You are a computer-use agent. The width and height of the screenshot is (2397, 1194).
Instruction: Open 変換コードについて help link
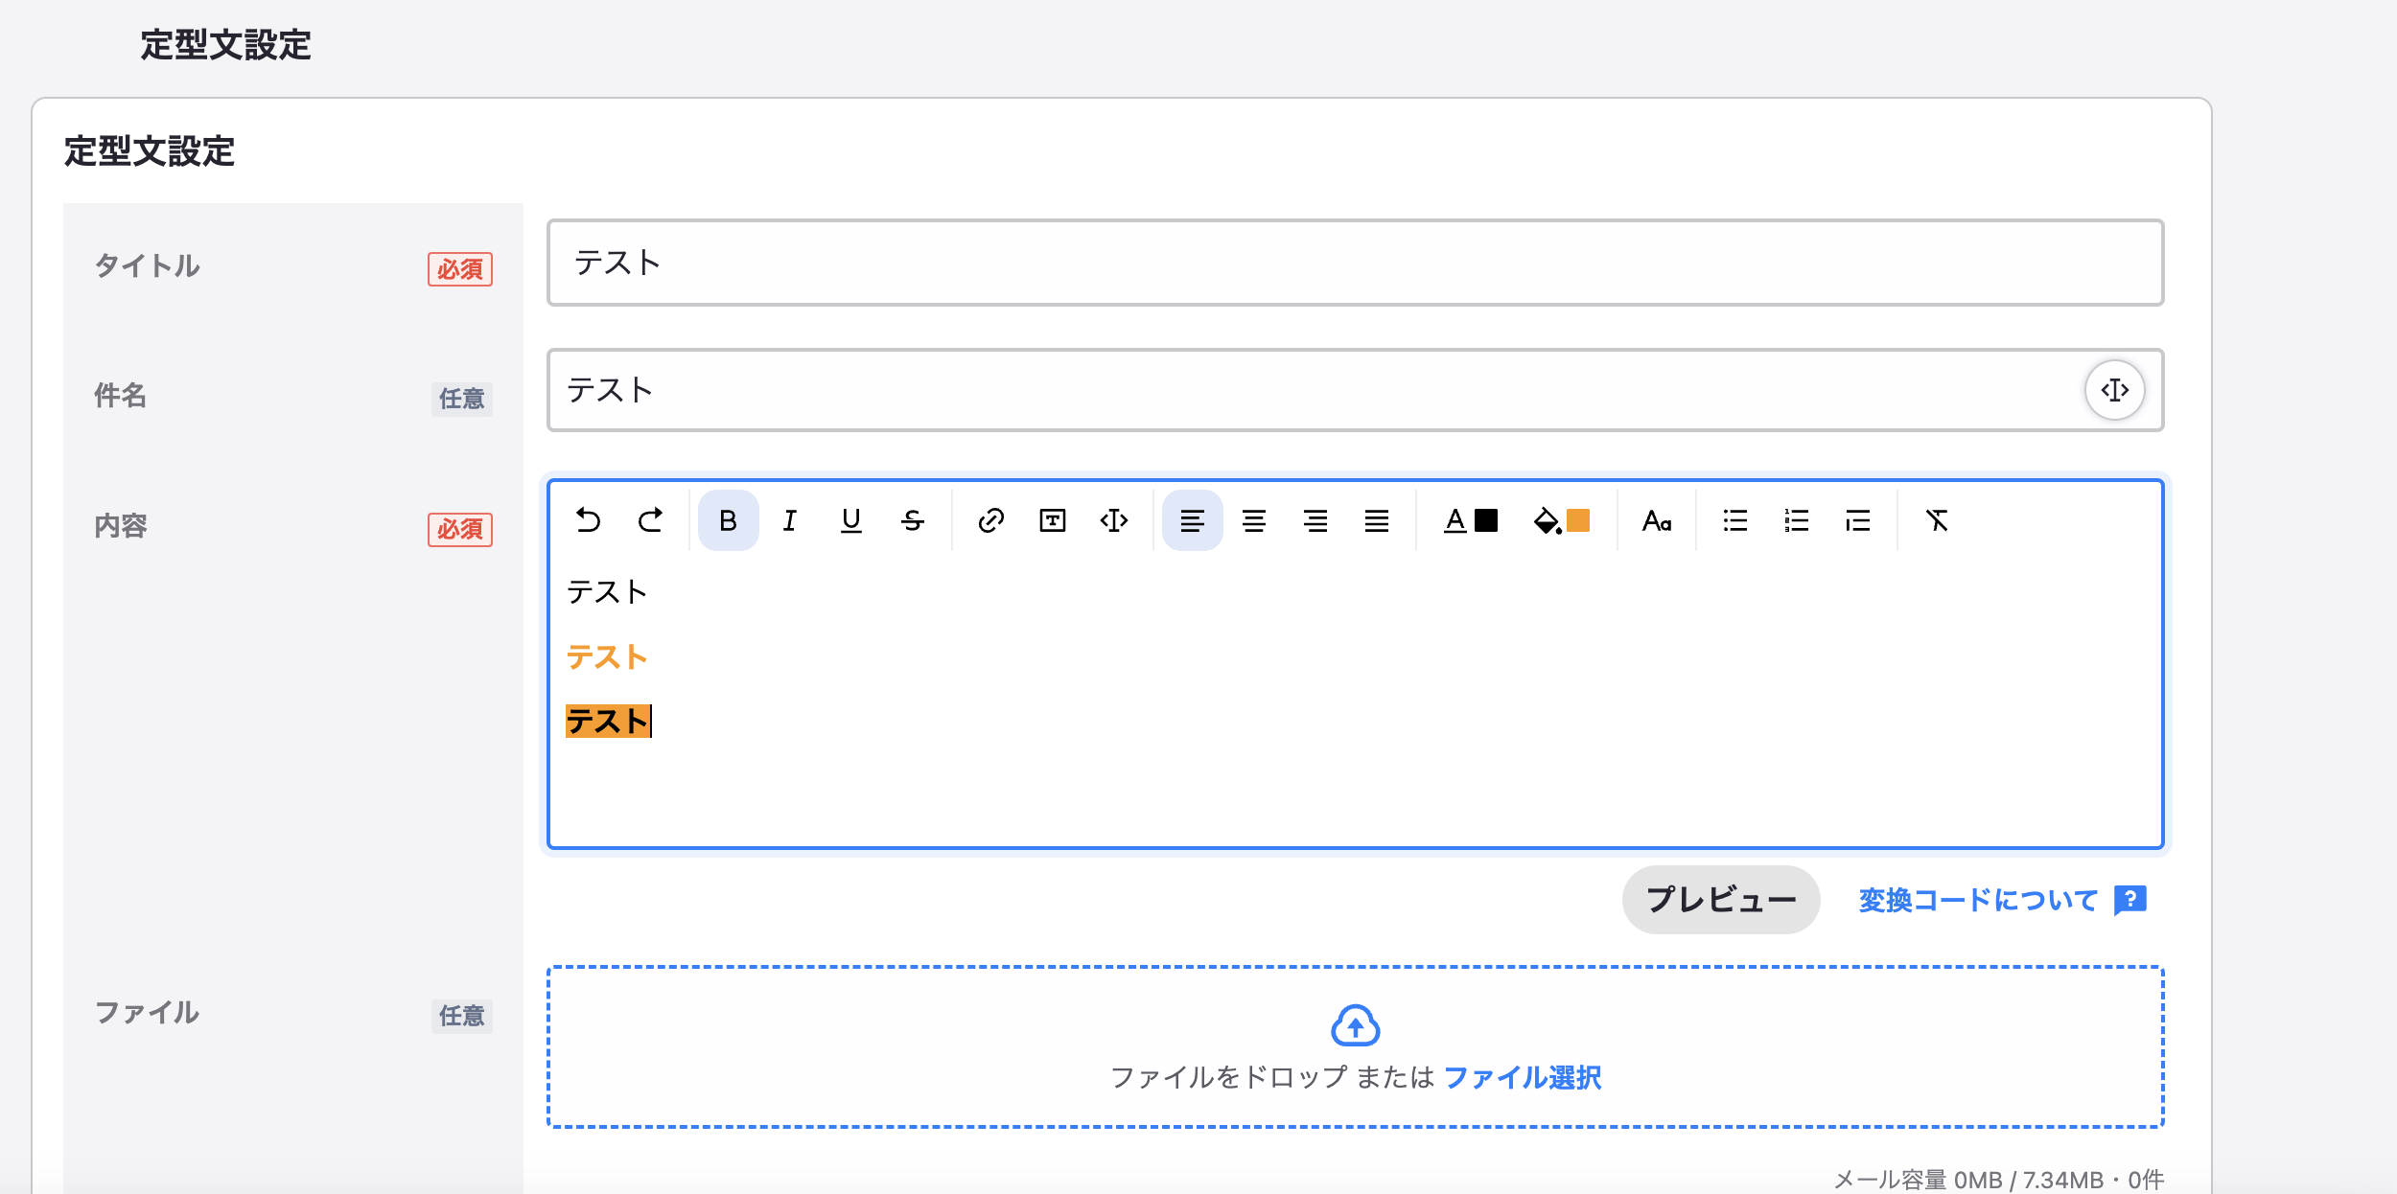(1978, 900)
